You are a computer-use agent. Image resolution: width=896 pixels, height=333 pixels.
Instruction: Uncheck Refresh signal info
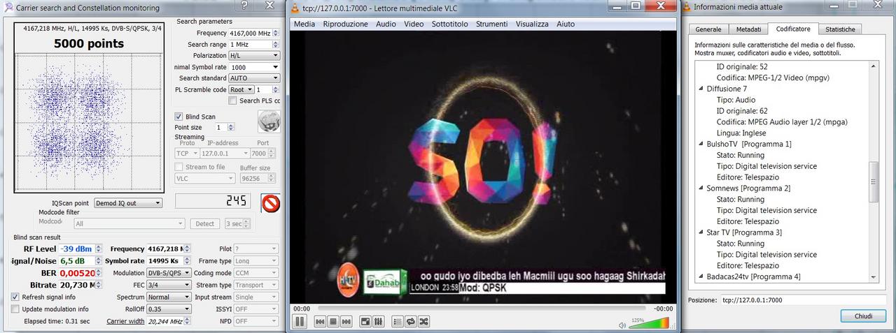tap(15, 297)
